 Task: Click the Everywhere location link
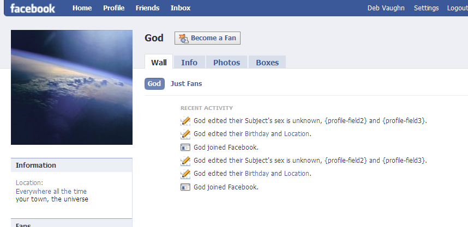(33, 192)
